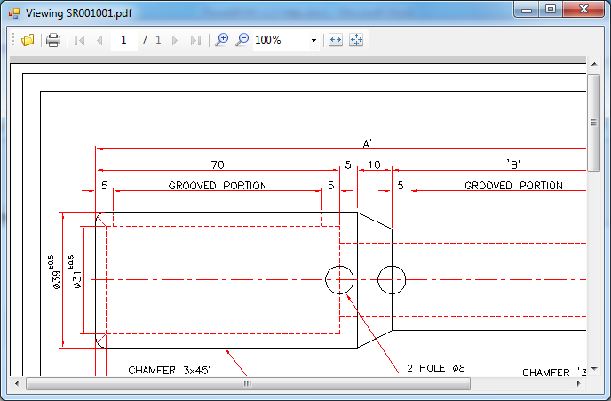Viewport: 611px width, 401px height.
Task: Go to the first page
Action: click(79, 41)
